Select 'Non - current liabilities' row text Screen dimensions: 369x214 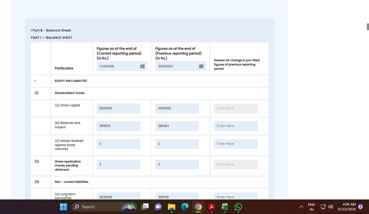point(71,182)
